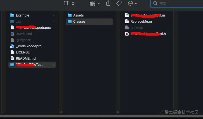
Task: Expand Example folder chevron
Action: (x=53, y=15)
